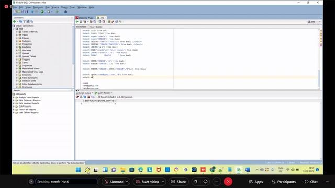Click the printer icon in Query Result toolbar
Viewport: 335px width, 188px height.
tap(81, 97)
